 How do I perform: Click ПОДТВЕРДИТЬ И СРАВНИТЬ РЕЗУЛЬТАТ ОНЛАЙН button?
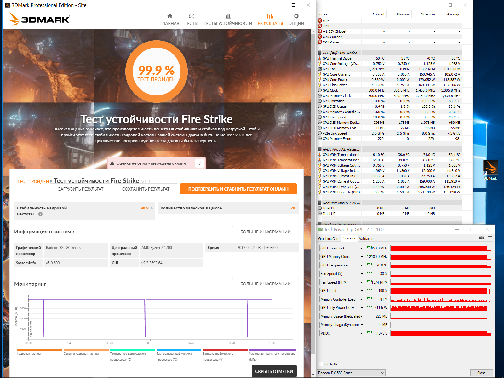(238, 189)
